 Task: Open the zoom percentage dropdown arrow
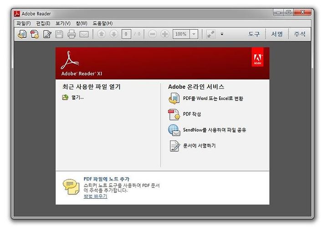tap(194, 34)
